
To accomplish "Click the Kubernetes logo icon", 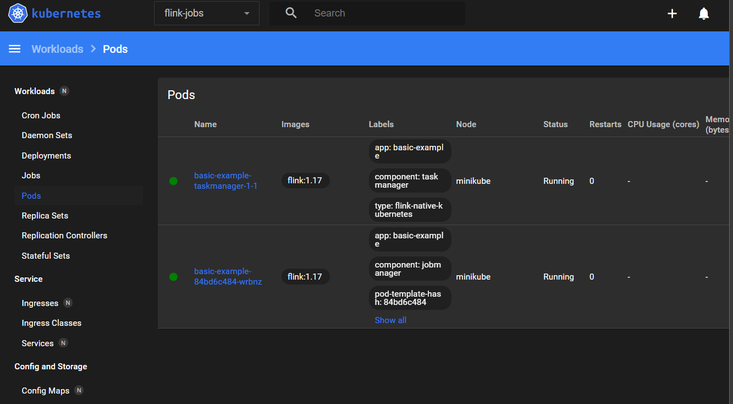I will [18, 13].
